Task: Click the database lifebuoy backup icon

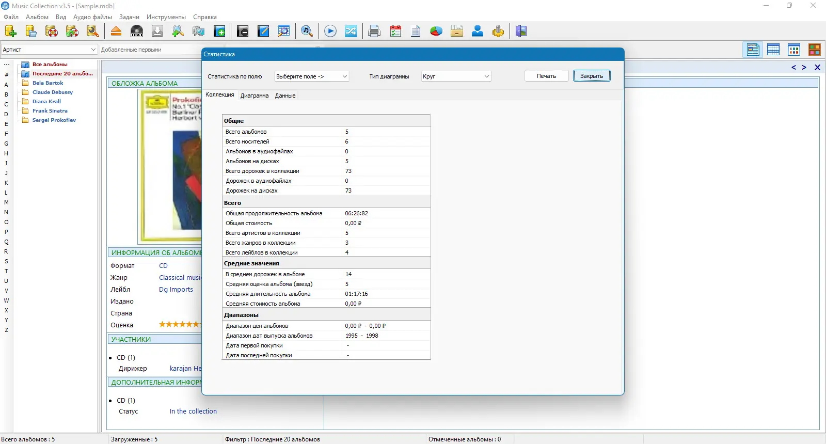Action: pos(52,31)
